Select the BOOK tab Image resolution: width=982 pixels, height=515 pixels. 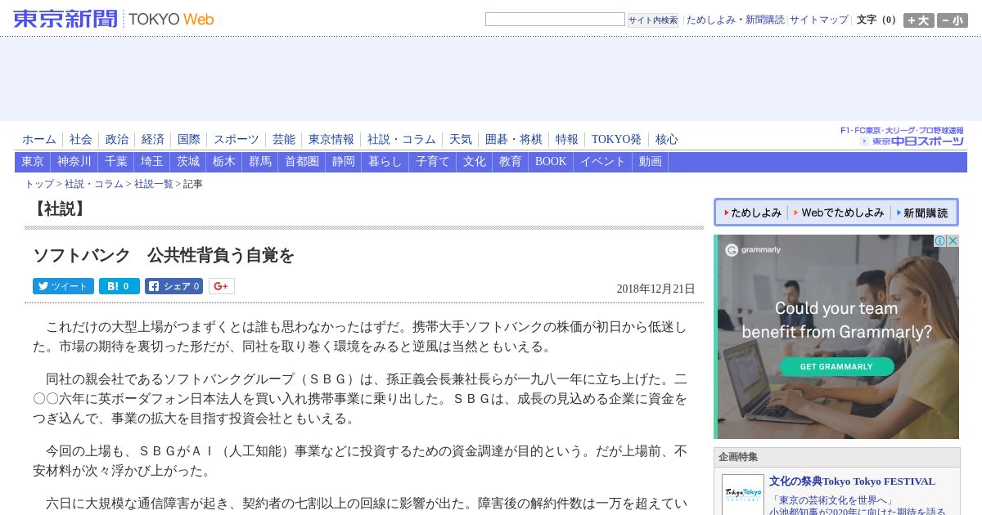[551, 162]
